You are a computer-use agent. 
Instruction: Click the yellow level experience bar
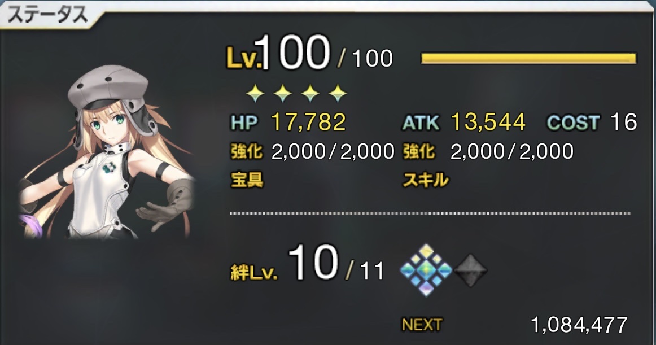click(x=528, y=58)
